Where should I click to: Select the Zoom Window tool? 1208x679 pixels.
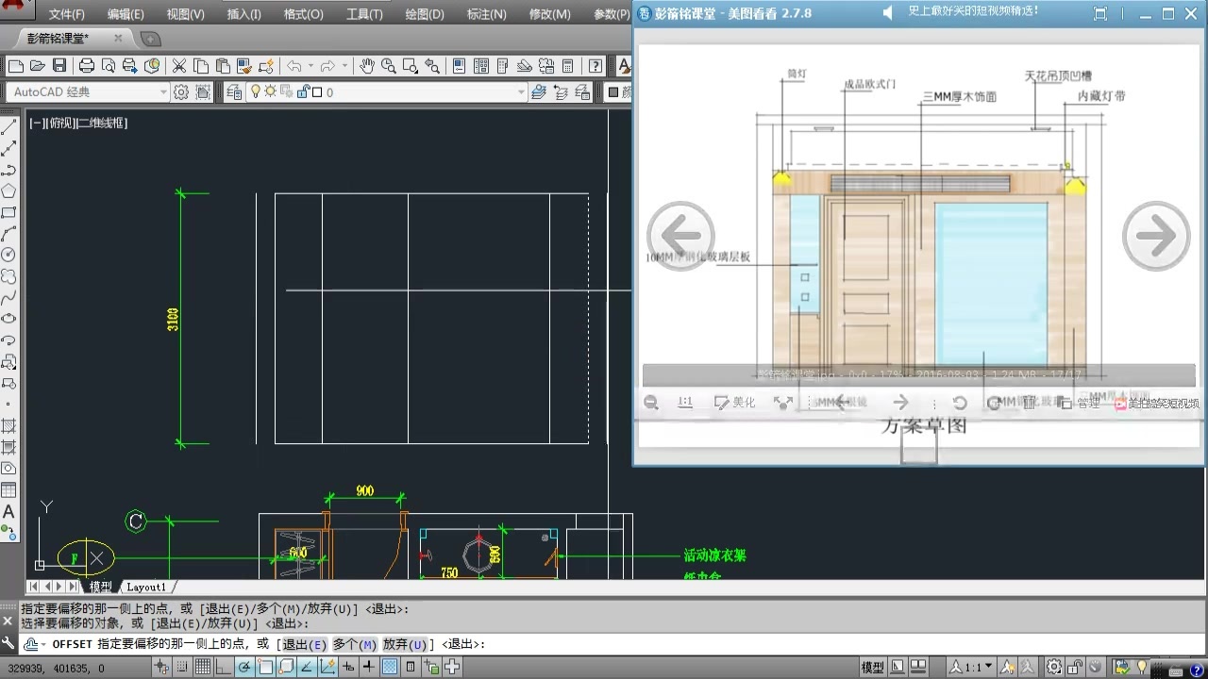point(411,66)
